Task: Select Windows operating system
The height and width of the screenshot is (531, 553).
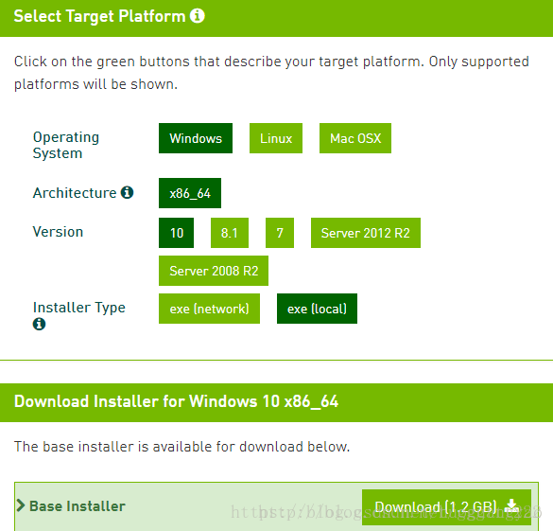Action: 196,138
